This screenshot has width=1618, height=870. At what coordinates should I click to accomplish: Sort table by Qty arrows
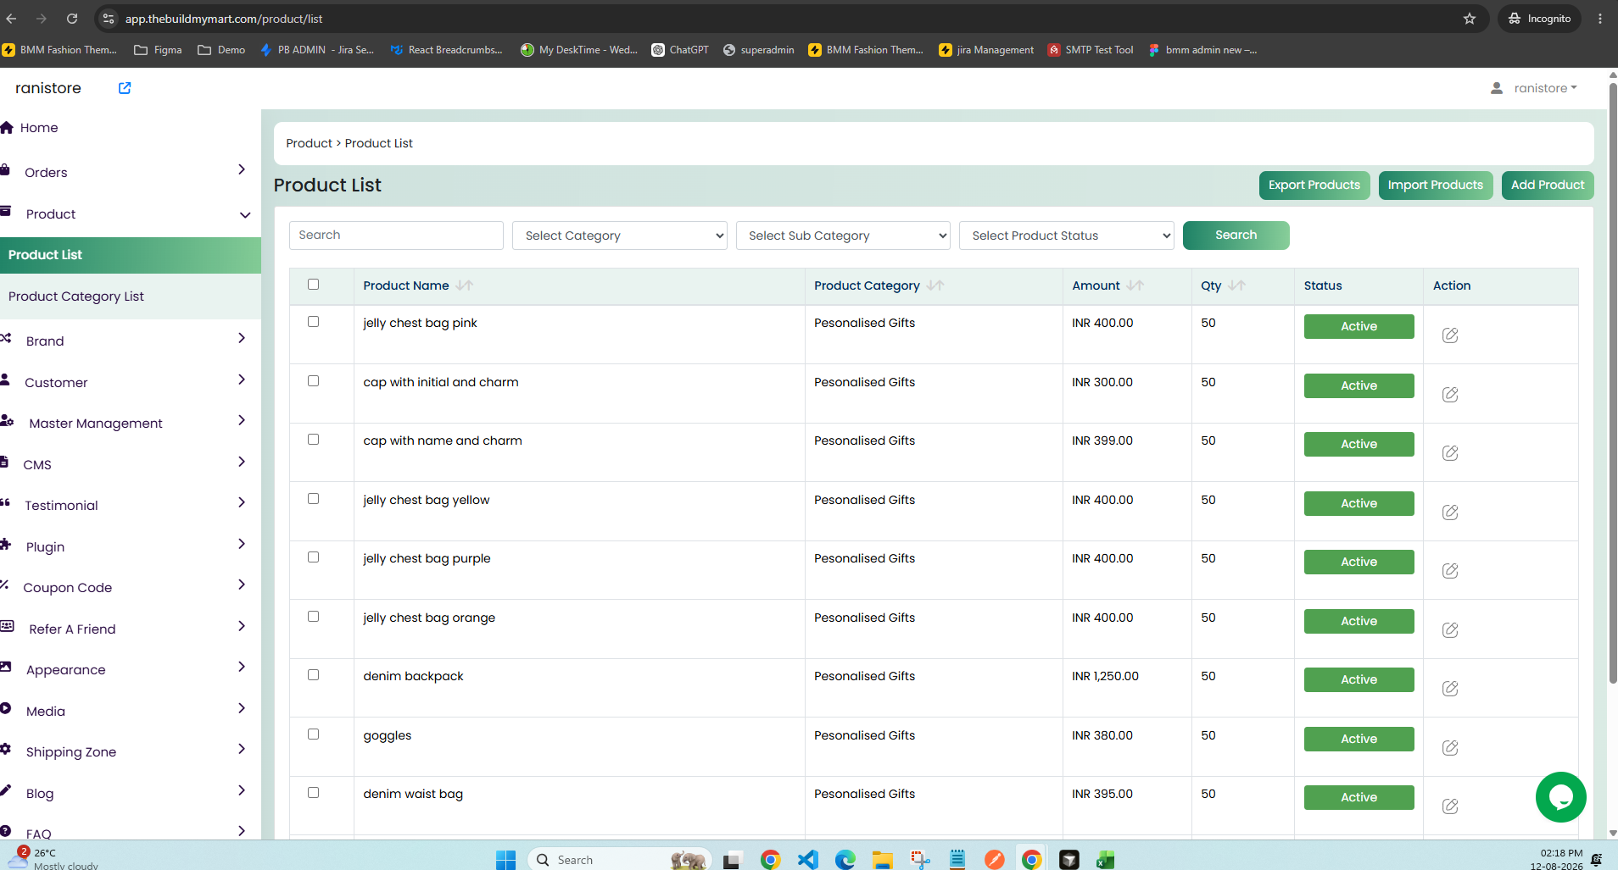tap(1237, 285)
